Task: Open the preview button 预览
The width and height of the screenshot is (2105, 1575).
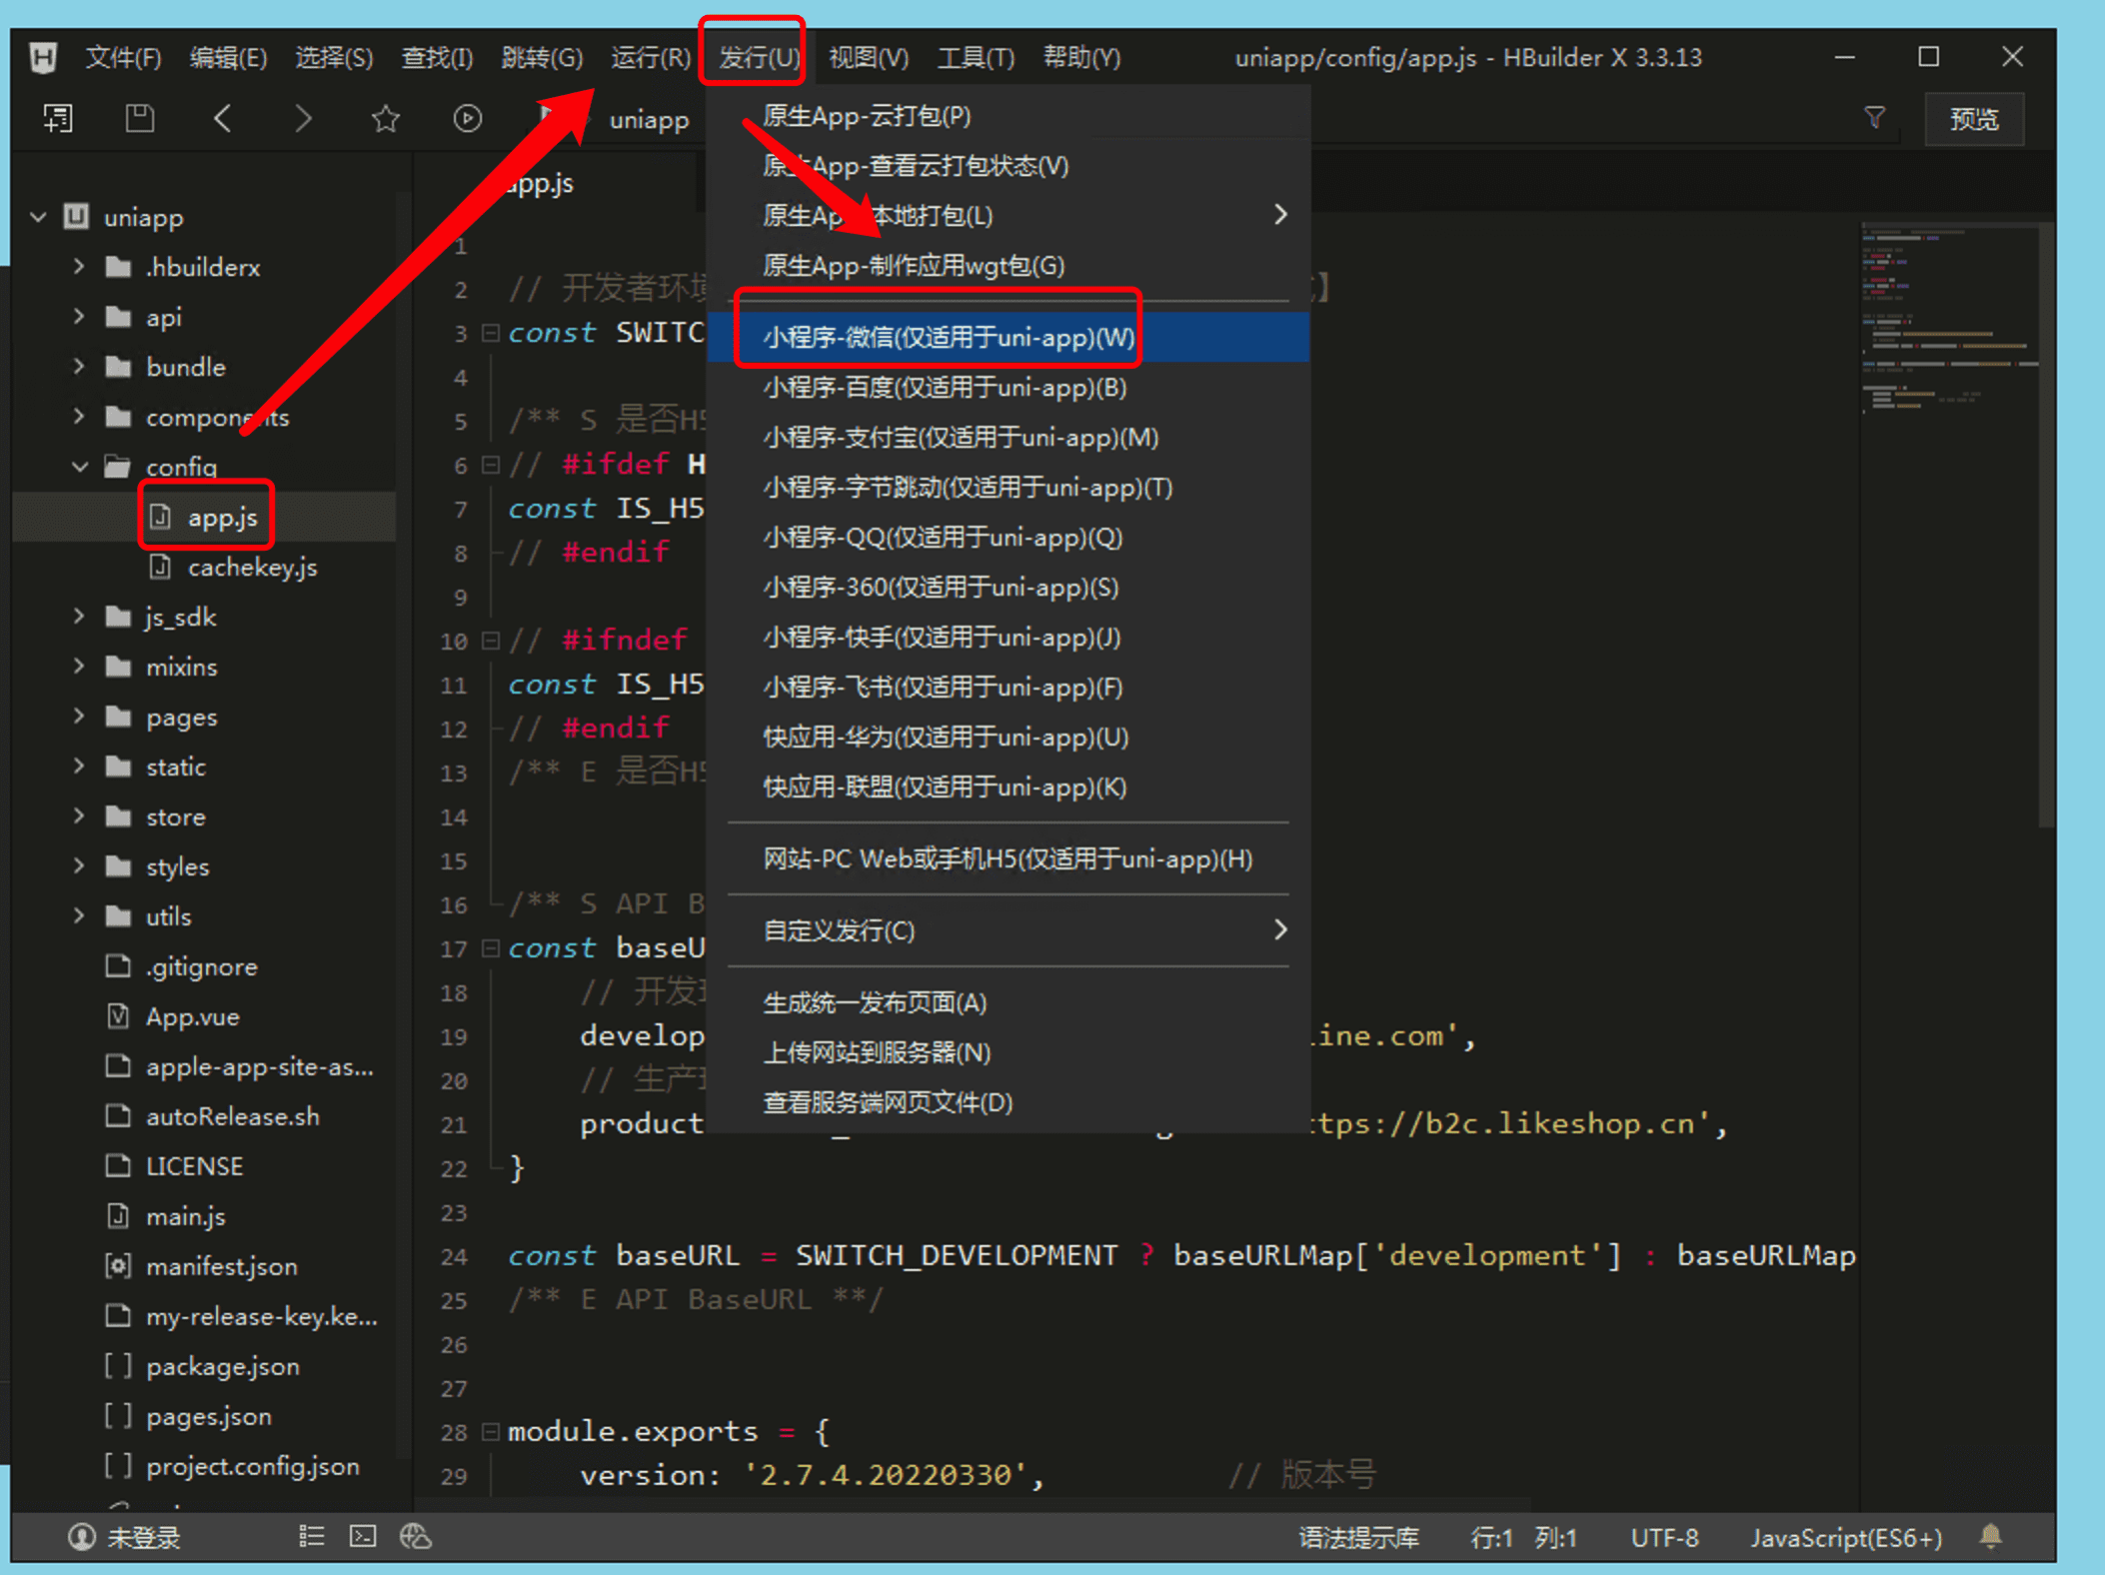Action: pyautogui.click(x=1974, y=119)
